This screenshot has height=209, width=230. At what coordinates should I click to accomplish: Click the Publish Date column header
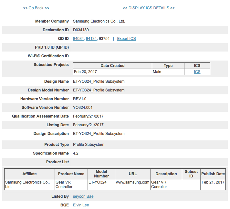click(x=213, y=174)
